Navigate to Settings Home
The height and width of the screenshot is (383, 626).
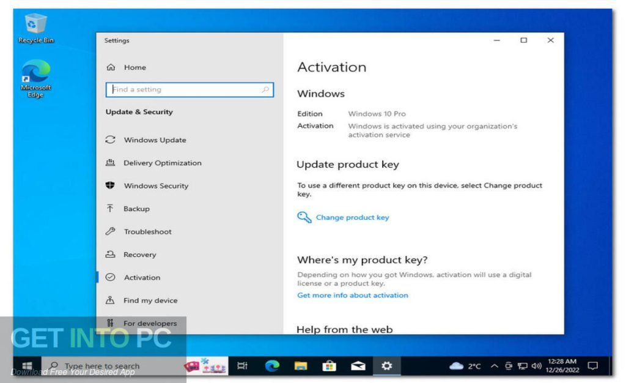134,67
